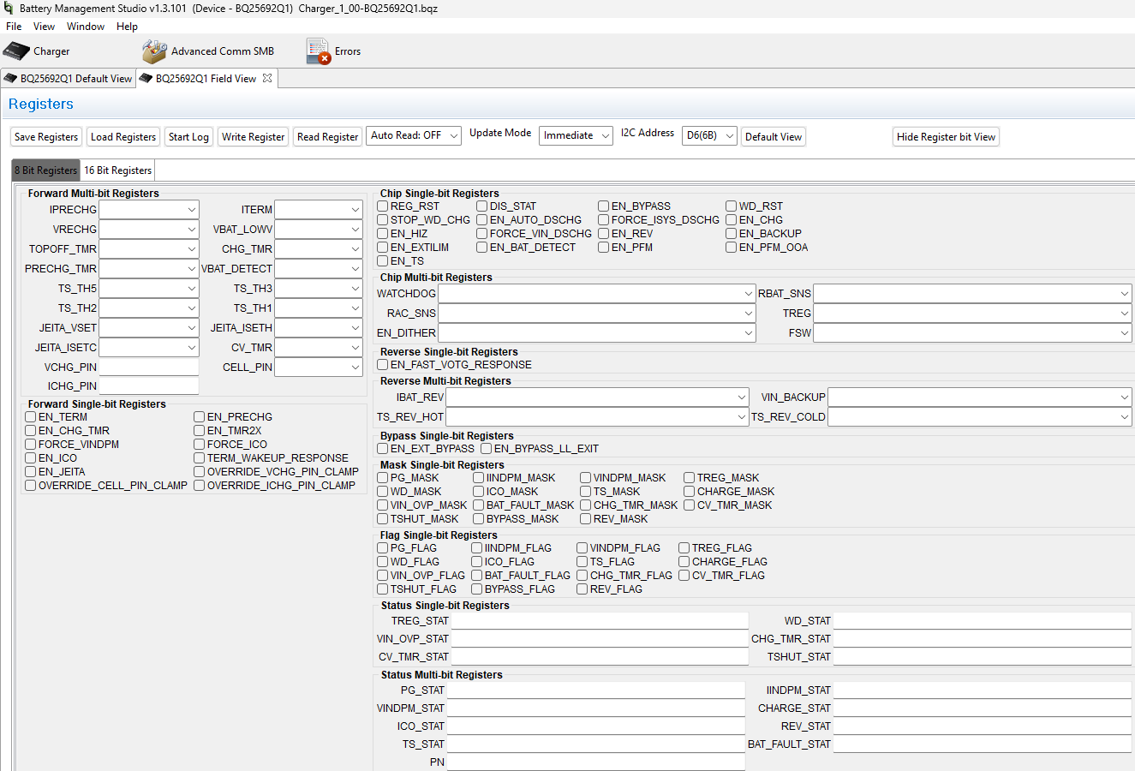Click the Hide Register bit View button
Image resolution: width=1135 pixels, height=771 pixels.
coord(946,136)
